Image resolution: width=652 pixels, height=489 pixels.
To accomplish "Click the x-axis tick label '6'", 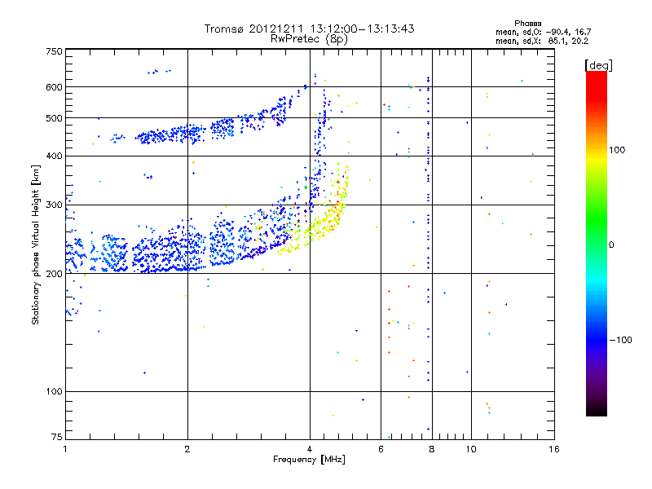I will coord(381,449).
